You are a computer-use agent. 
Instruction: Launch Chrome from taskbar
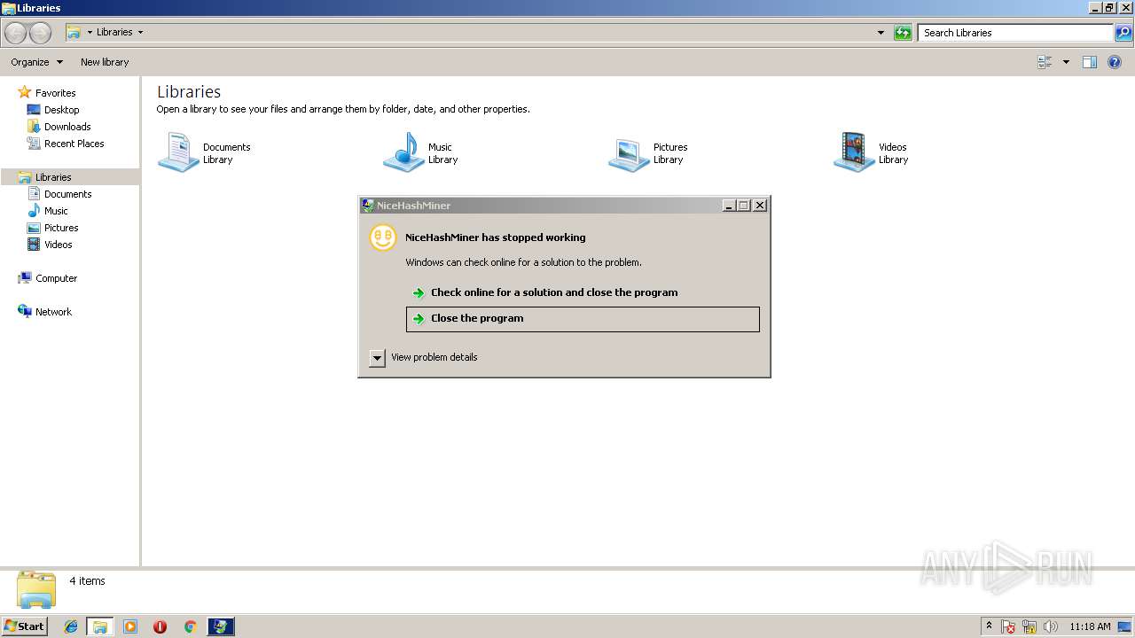pos(190,626)
